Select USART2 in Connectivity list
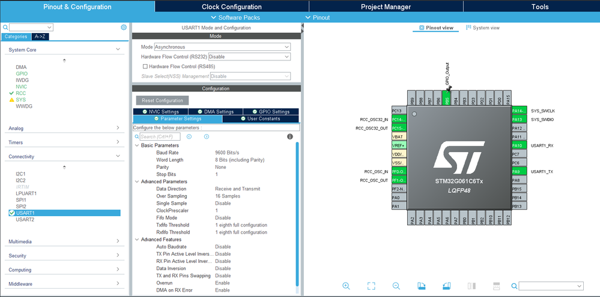The height and width of the screenshot is (297, 600). tap(25, 219)
